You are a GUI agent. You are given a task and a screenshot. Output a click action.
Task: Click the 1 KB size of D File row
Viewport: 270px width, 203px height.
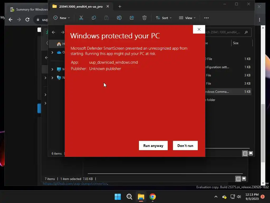[247, 59]
